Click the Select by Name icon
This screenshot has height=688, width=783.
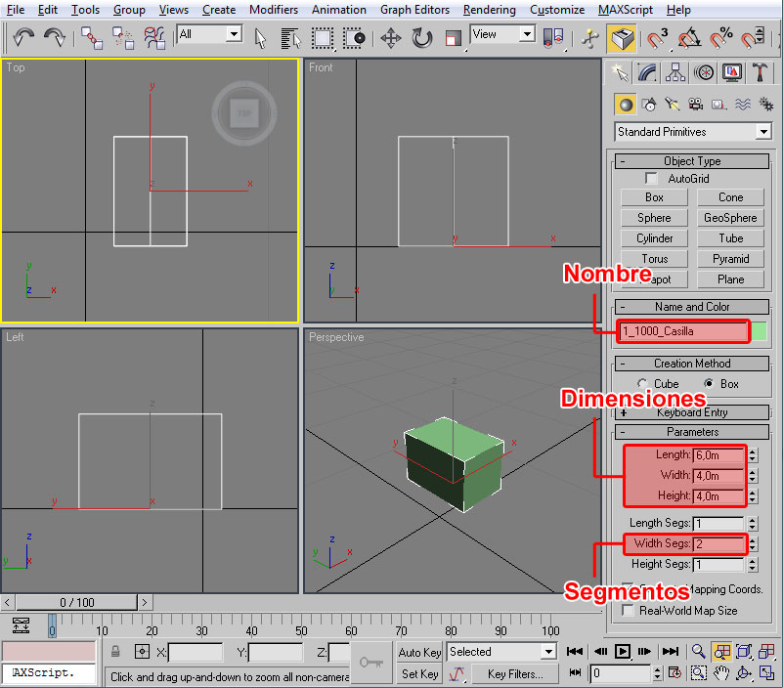tap(291, 38)
